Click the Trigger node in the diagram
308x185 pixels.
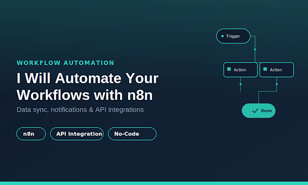(233, 36)
